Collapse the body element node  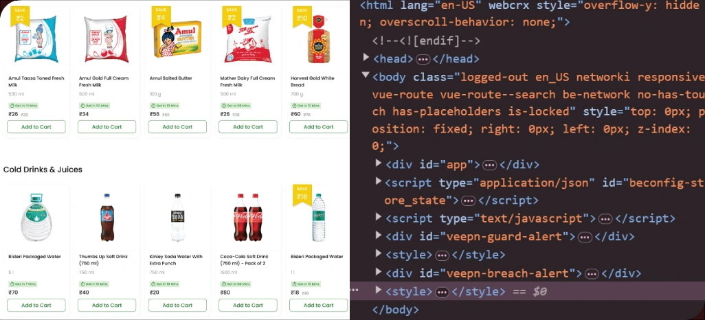[367, 76]
